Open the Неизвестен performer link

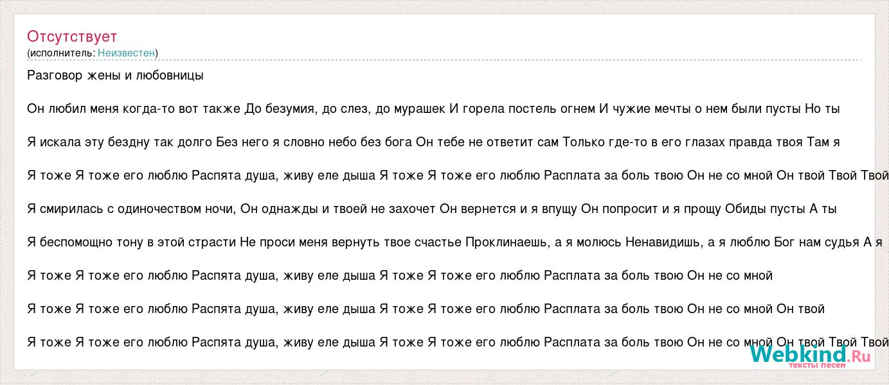click(x=127, y=53)
